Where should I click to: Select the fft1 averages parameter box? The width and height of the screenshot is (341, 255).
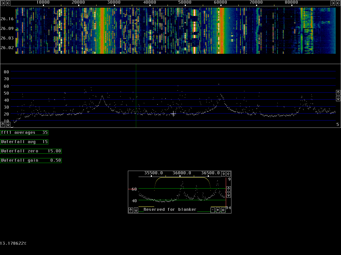(24, 132)
